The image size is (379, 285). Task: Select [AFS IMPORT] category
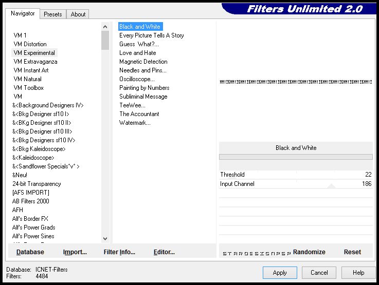coord(31,193)
